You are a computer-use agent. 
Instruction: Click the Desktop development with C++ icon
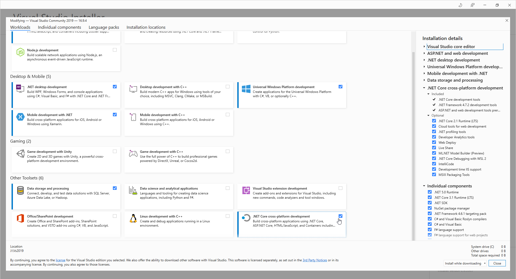[133, 89]
